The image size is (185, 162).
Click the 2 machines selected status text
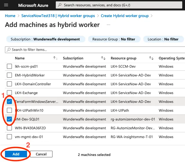click(94, 155)
